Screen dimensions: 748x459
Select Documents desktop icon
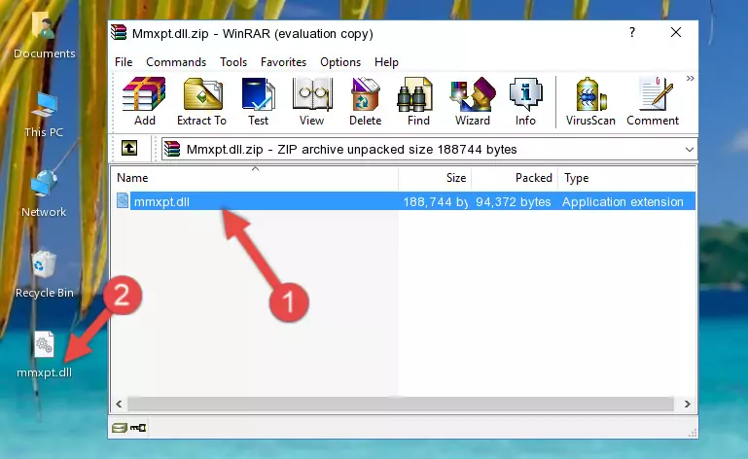click(45, 36)
